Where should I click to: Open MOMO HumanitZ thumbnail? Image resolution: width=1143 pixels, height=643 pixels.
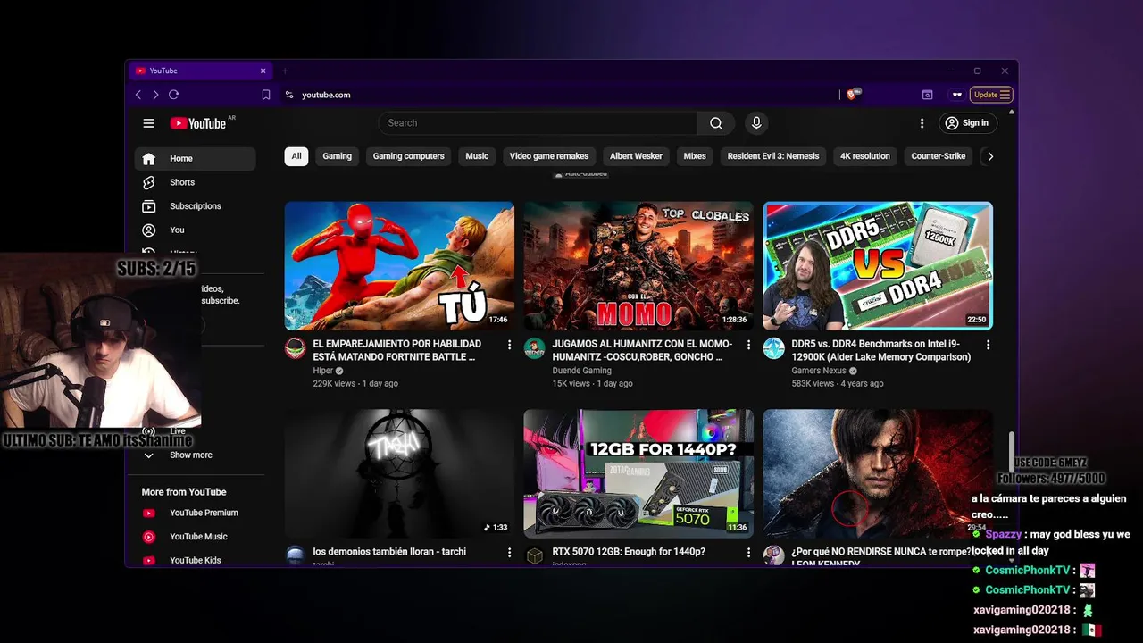638,266
